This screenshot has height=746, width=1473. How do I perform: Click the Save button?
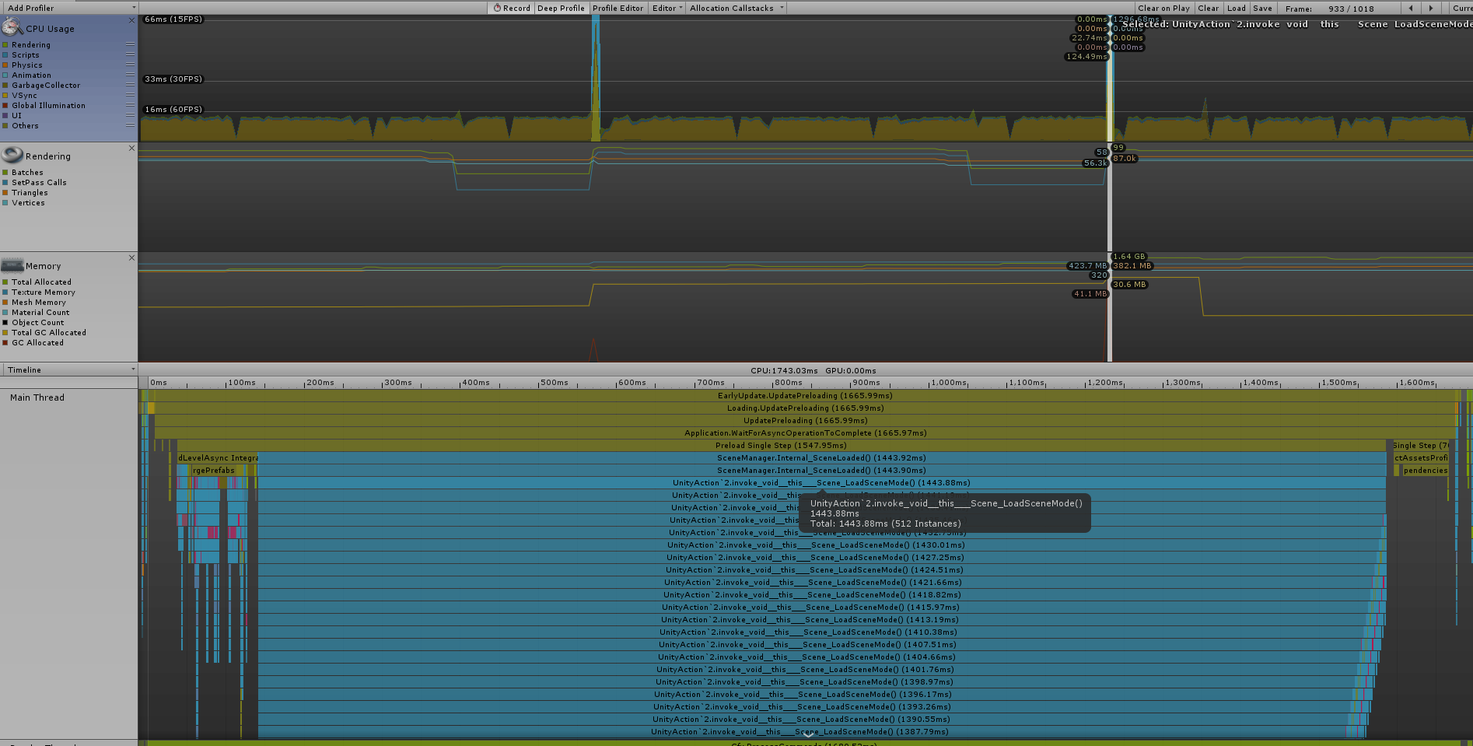point(1262,8)
